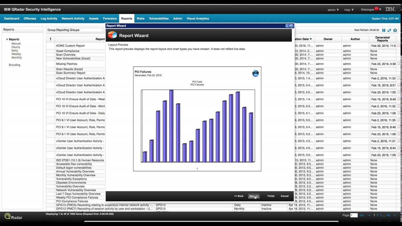Open PDF icon for Feb 23, 2016, 4:38 report
This screenshot has height=226, width=402.
tap(399, 64)
